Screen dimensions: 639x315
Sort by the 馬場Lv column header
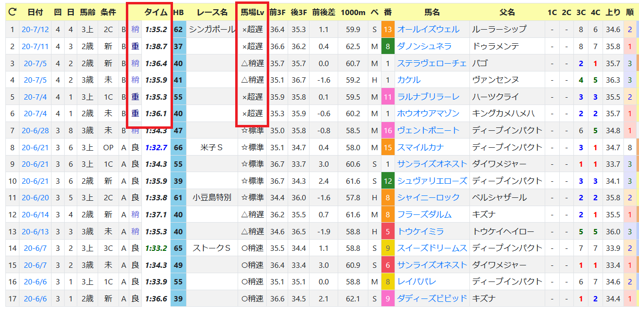253,12
